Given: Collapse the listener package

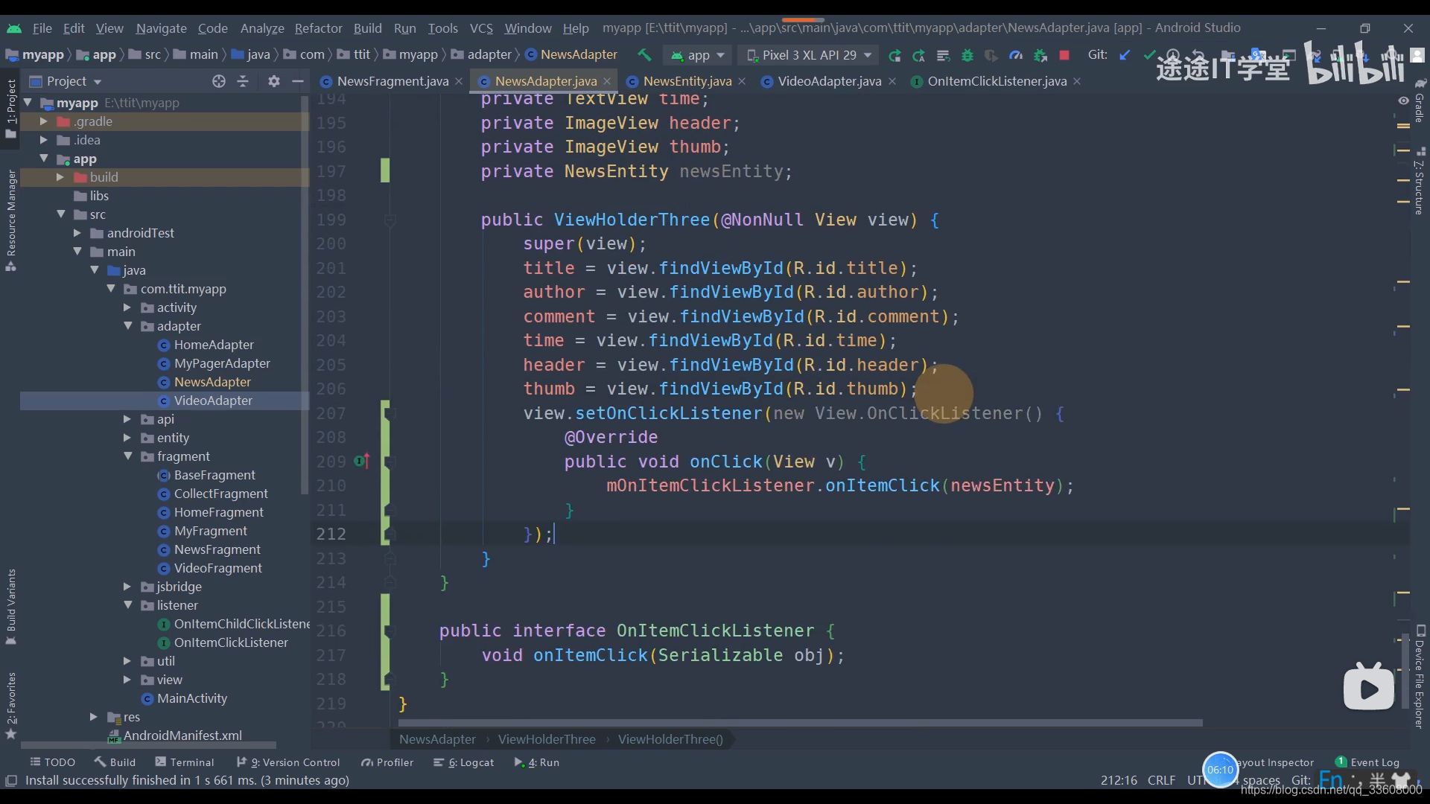Looking at the screenshot, I should point(128,605).
